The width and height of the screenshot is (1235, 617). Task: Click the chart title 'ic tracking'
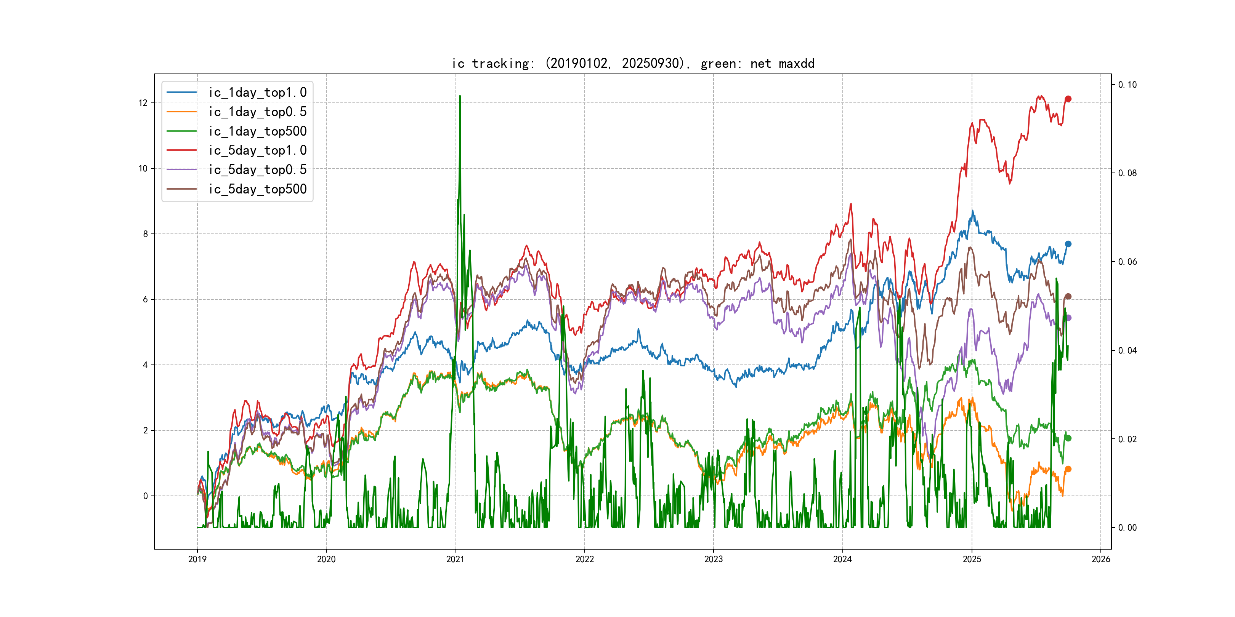pyautogui.click(x=633, y=63)
